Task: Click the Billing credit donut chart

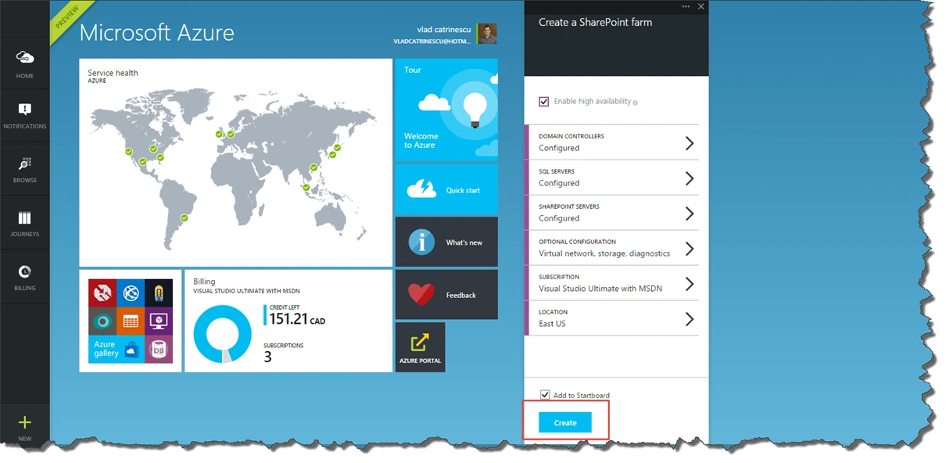Action: tap(222, 333)
